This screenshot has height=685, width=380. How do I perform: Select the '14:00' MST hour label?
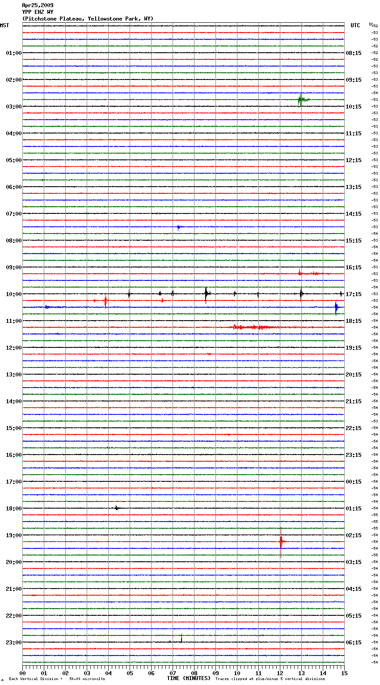[13, 401]
